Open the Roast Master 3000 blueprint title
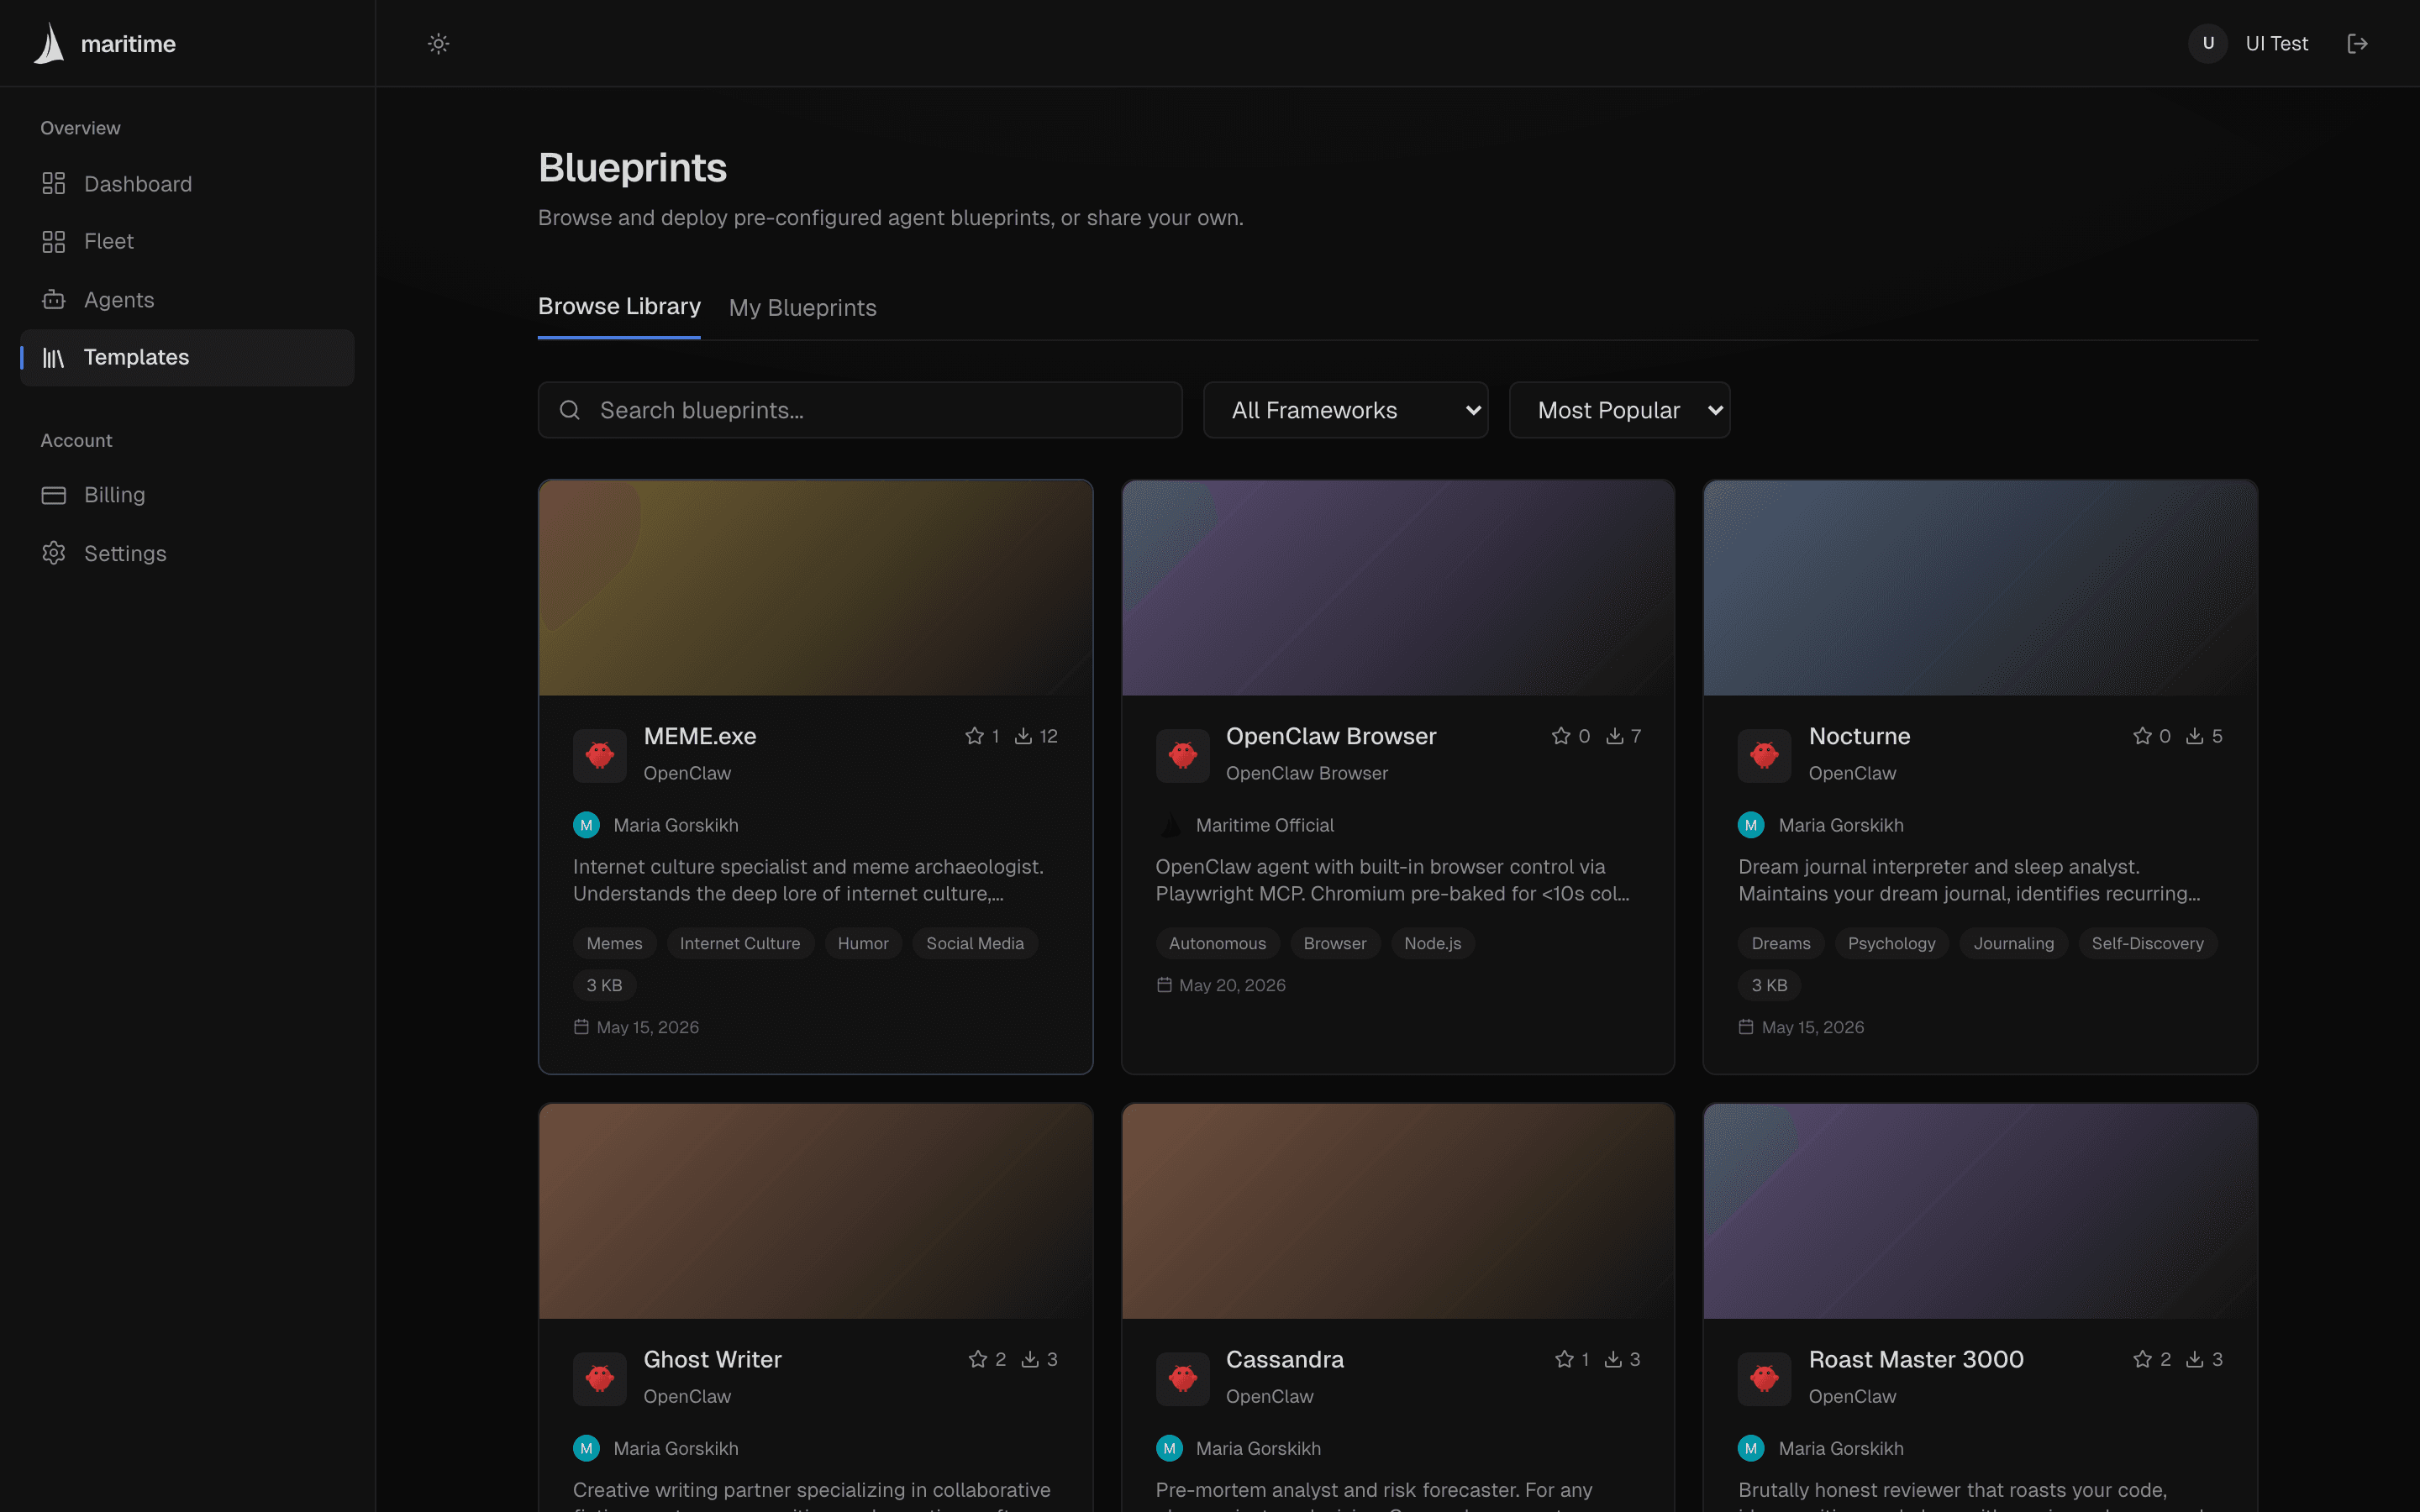This screenshot has width=2420, height=1512. pyautogui.click(x=1916, y=1359)
